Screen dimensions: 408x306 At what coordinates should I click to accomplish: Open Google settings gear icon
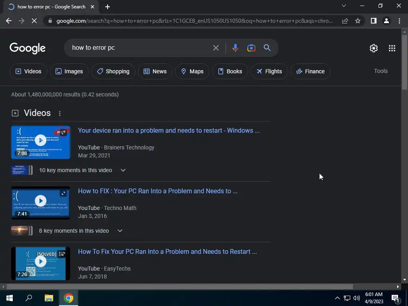tap(374, 48)
